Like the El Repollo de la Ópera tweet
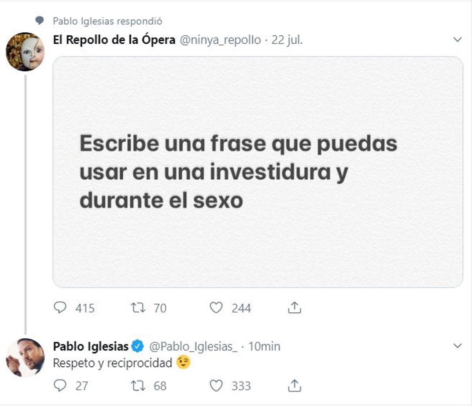 [x=216, y=308]
